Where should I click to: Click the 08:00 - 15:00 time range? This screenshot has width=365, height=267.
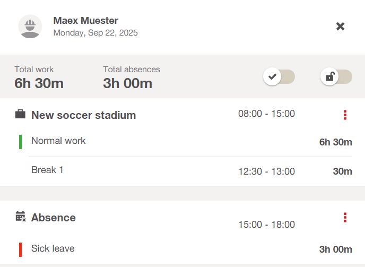(266, 114)
